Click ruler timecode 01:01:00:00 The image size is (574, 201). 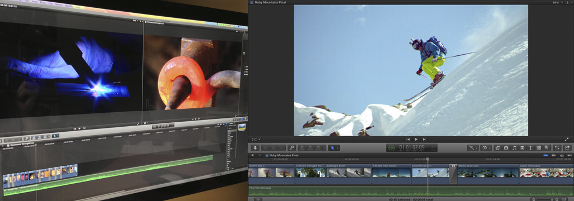click(x=351, y=159)
